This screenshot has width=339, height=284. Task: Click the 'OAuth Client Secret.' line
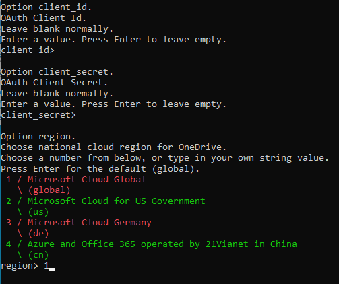click(54, 83)
